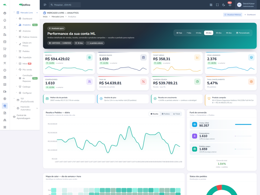260x195 pixels.
Task: Enter fullscreen mode via top bar icon
Action: tap(217, 5)
